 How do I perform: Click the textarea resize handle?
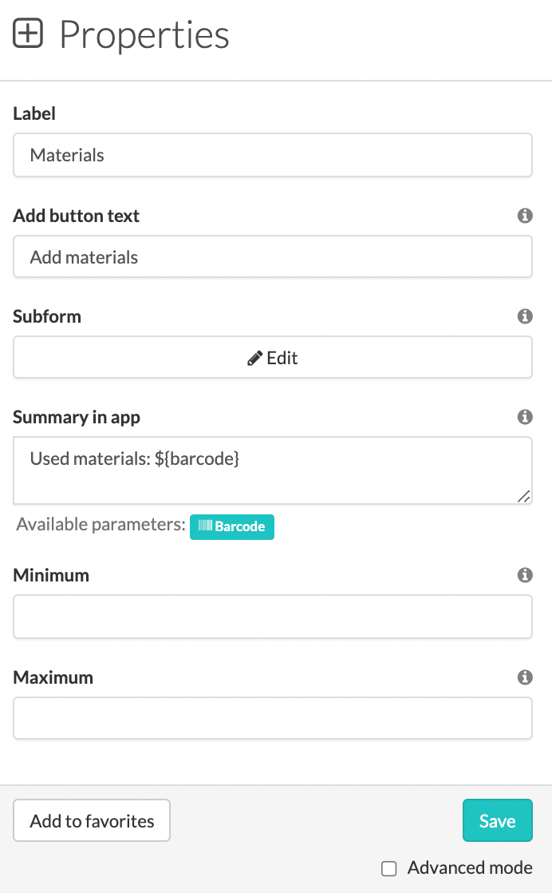pyautogui.click(x=524, y=497)
